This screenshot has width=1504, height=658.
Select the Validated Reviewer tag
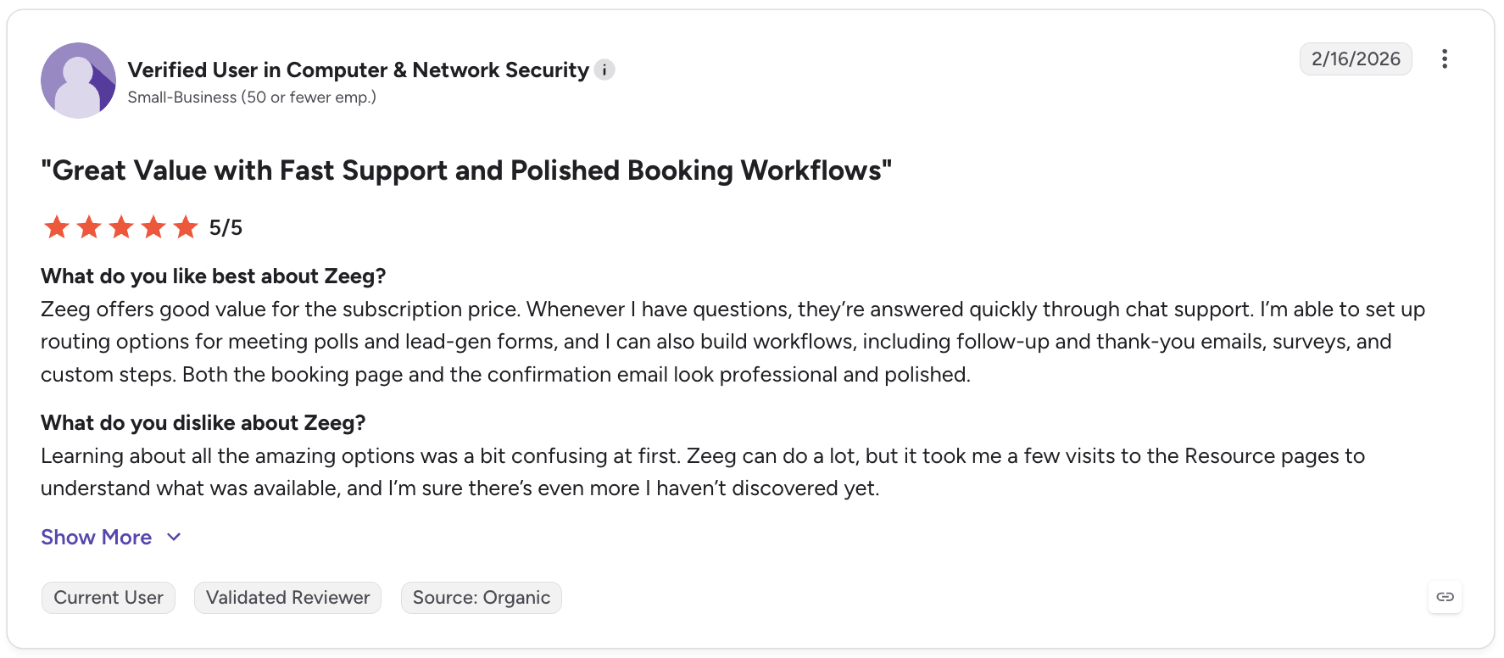point(288,598)
